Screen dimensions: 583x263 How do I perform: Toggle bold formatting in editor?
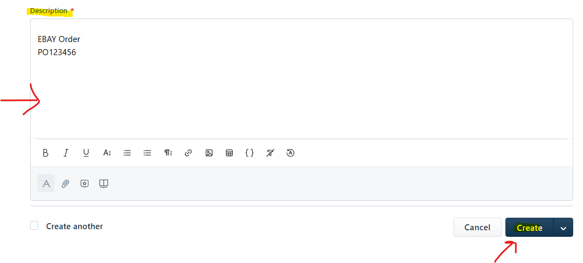(45, 153)
